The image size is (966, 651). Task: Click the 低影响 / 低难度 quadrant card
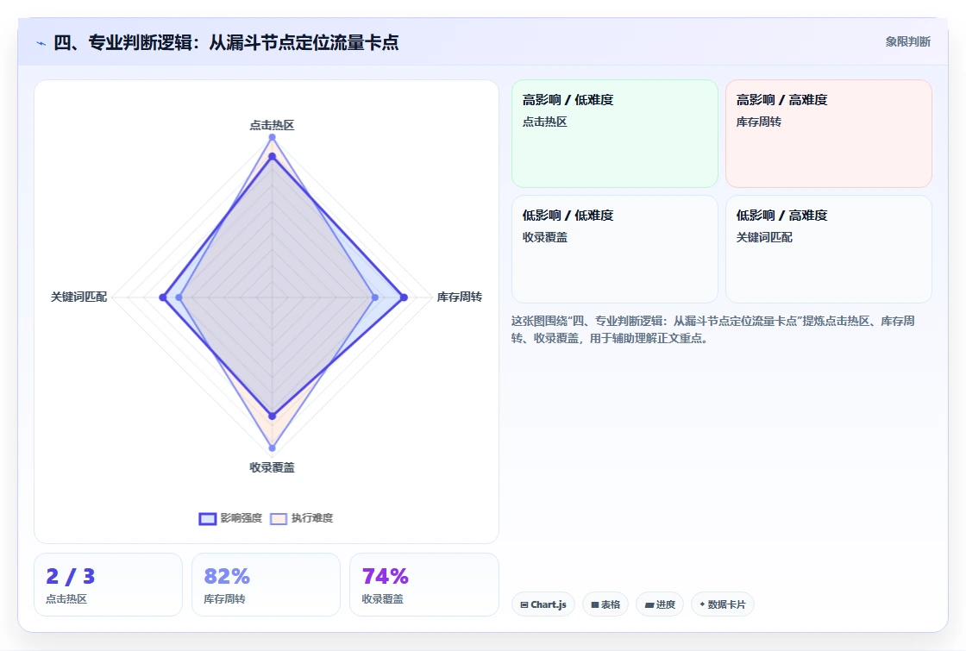click(615, 249)
